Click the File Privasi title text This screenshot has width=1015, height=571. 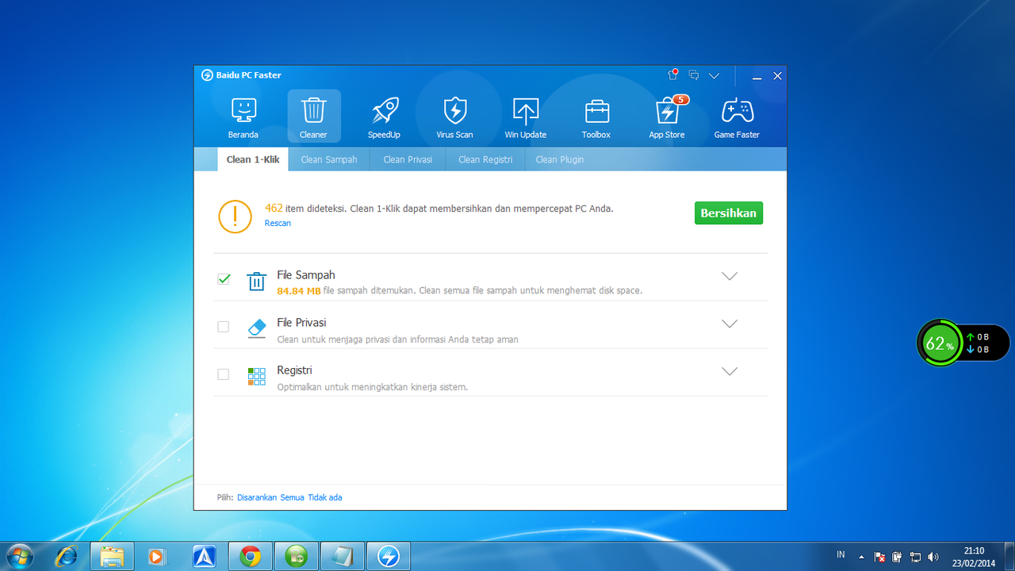pyautogui.click(x=301, y=323)
